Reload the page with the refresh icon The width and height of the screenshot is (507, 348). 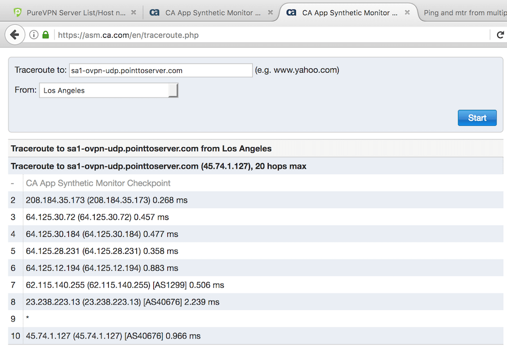click(500, 34)
